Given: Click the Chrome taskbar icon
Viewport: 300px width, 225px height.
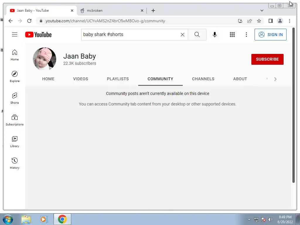Looking at the screenshot, I should 62,219.
